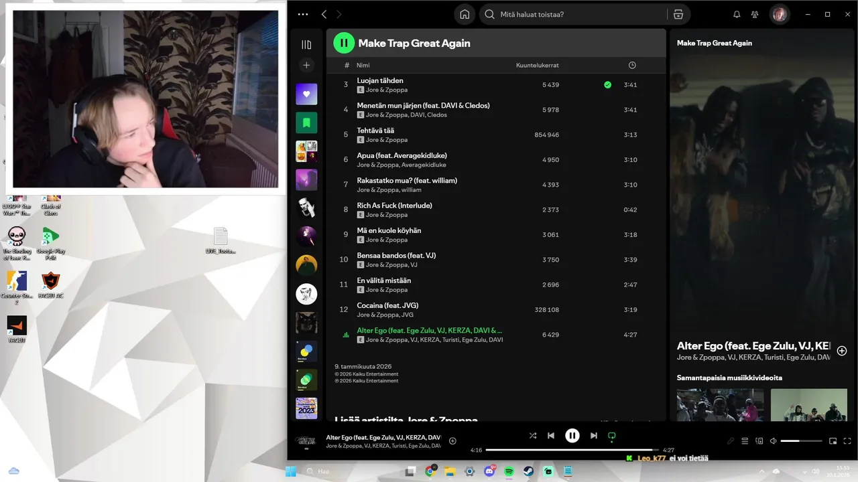The image size is (858, 482).
Task: Go to the previous track
Action: pos(551,436)
